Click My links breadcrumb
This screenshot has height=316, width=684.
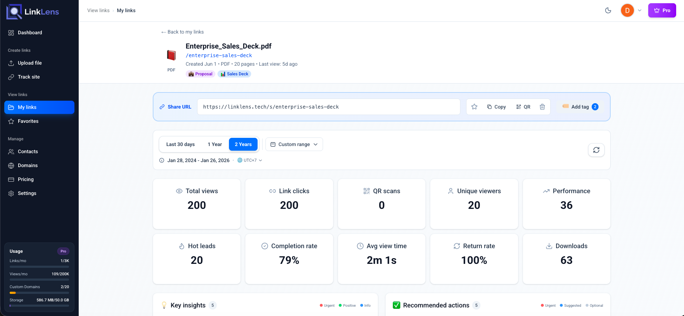(126, 10)
